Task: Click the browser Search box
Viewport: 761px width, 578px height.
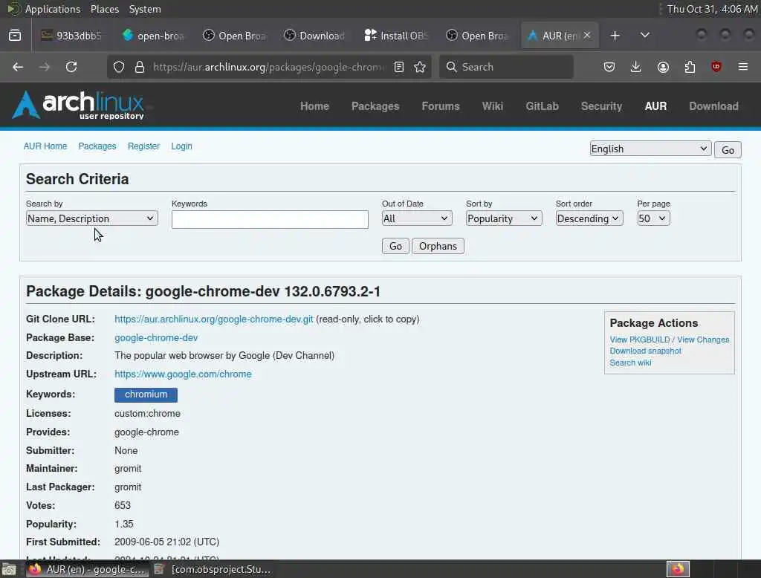Action: point(506,67)
